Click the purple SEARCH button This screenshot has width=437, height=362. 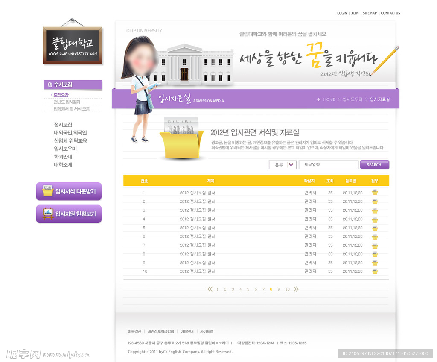point(375,164)
